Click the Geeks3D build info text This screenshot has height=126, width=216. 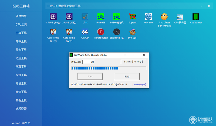point(99,85)
